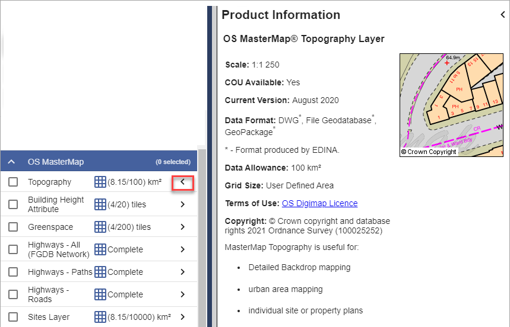Click the grid icon for Highways - Paths
This screenshot has height=327, width=510.
point(100,272)
